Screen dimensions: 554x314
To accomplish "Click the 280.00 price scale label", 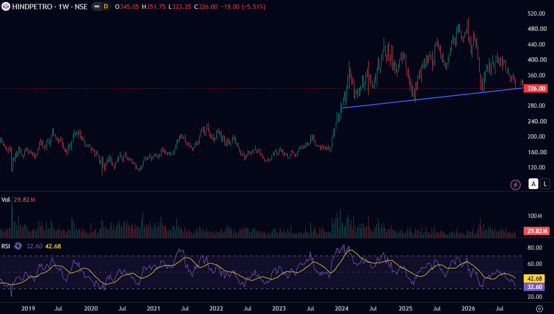I will tap(536, 106).
